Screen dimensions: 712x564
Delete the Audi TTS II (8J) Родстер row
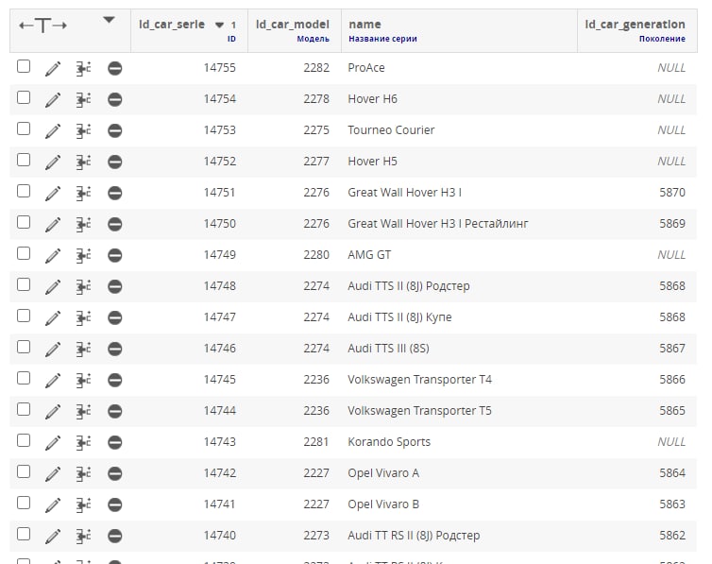pos(115,287)
